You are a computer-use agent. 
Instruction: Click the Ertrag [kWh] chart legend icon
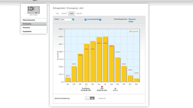click(x=130, y=31)
